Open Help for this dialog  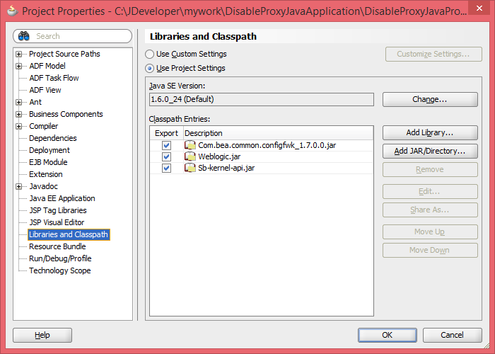[42, 335]
